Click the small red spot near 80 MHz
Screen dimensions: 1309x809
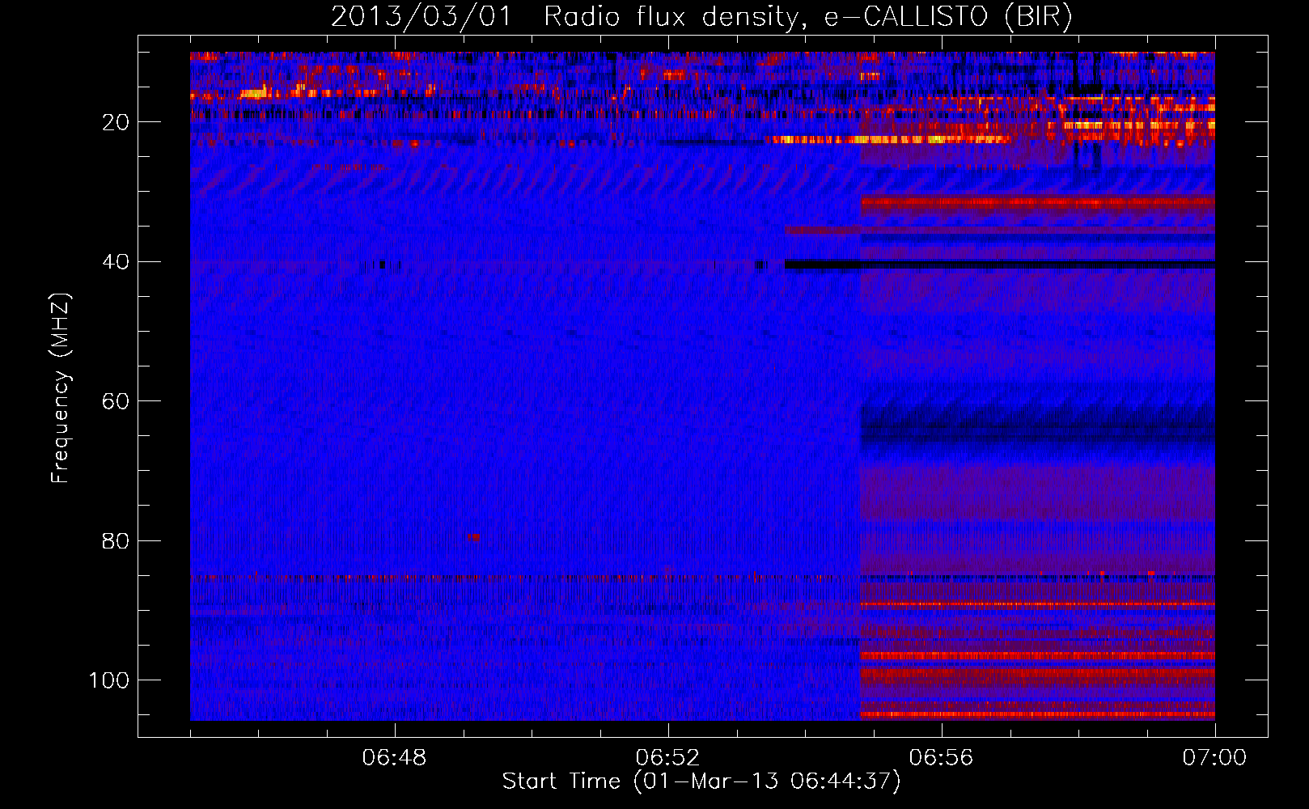(x=473, y=537)
